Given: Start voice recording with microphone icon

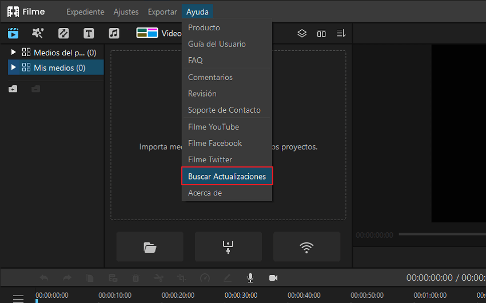Looking at the screenshot, I should (x=250, y=278).
